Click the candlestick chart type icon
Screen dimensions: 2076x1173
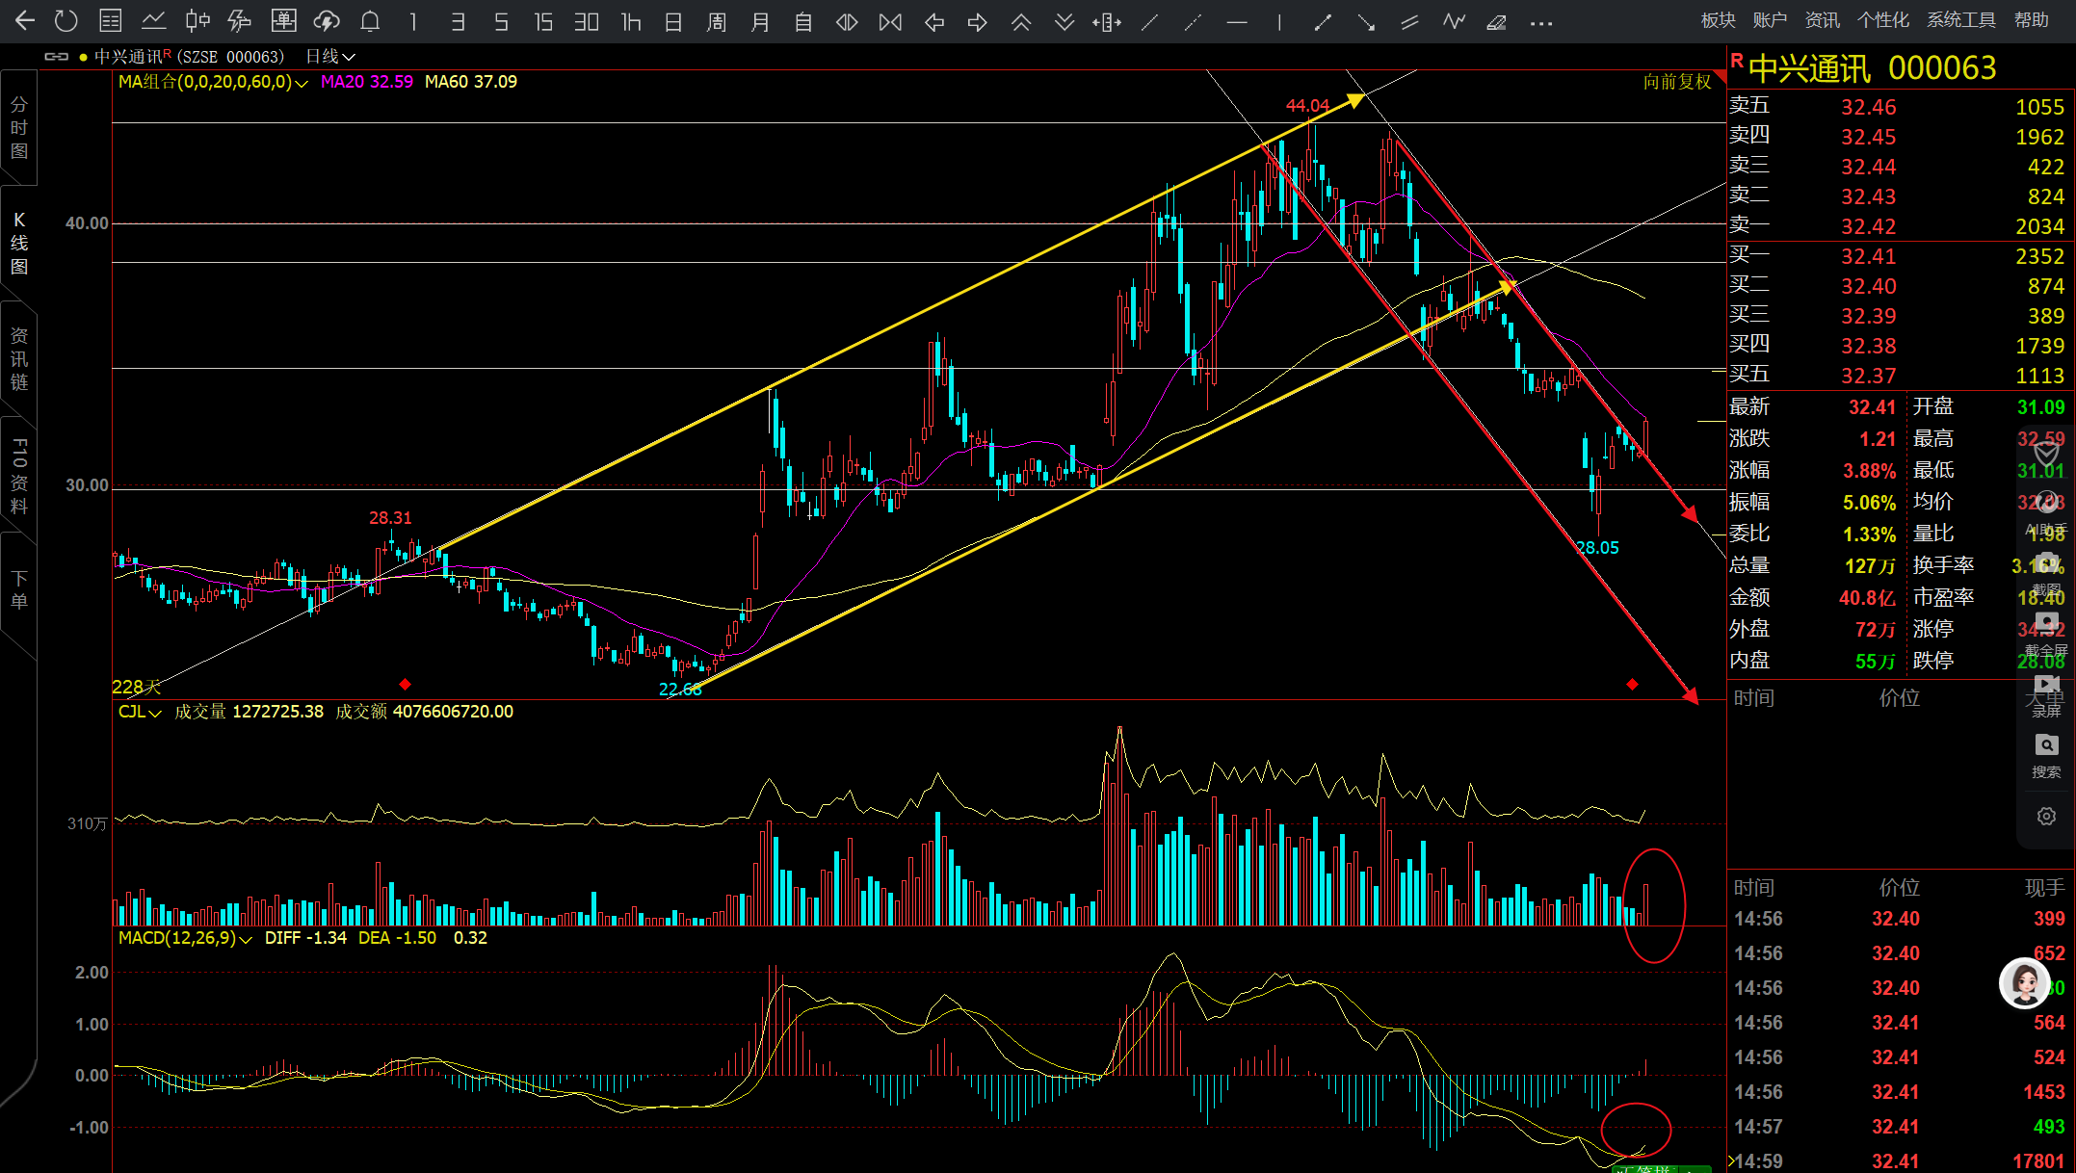197,21
